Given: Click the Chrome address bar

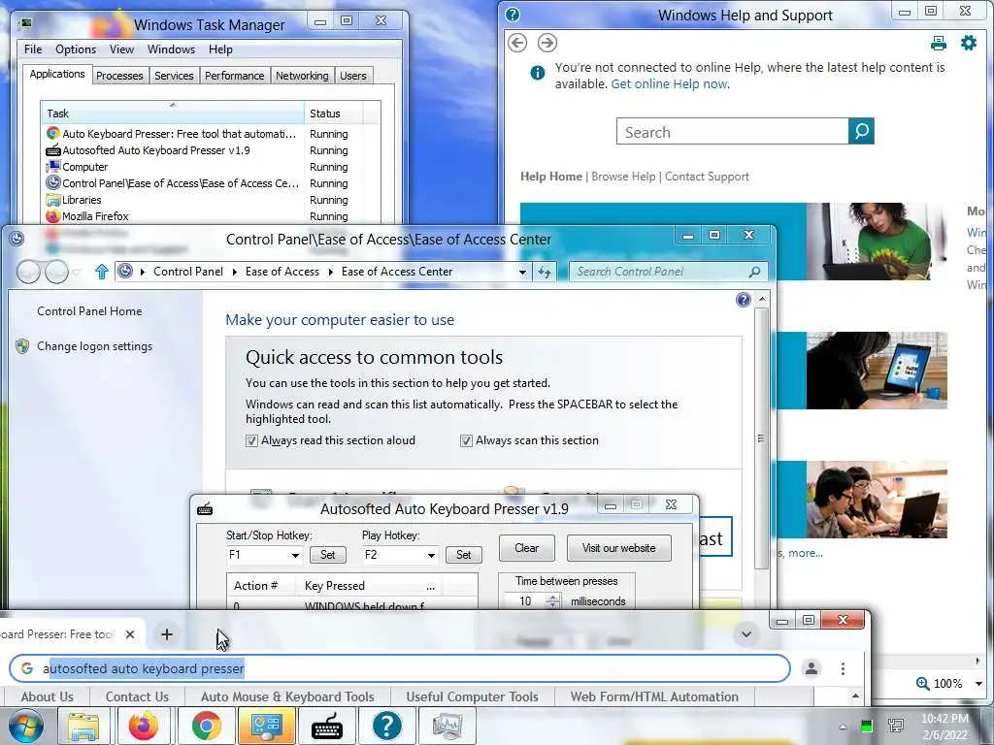Looking at the screenshot, I should pyautogui.click(x=400, y=668).
